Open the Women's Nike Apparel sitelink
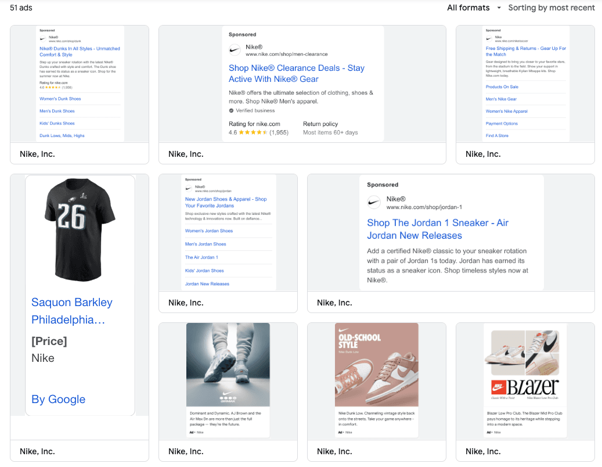The height and width of the screenshot is (467, 602). [506, 112]
